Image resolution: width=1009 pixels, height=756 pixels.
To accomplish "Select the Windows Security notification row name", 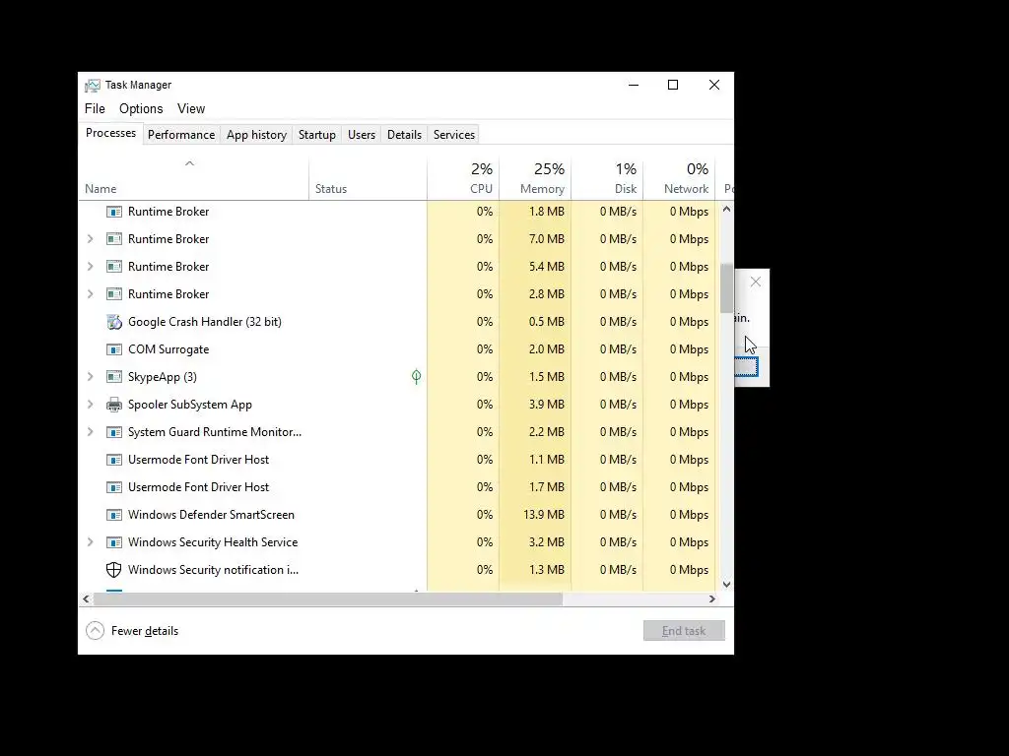I will (x=213, y=570).
